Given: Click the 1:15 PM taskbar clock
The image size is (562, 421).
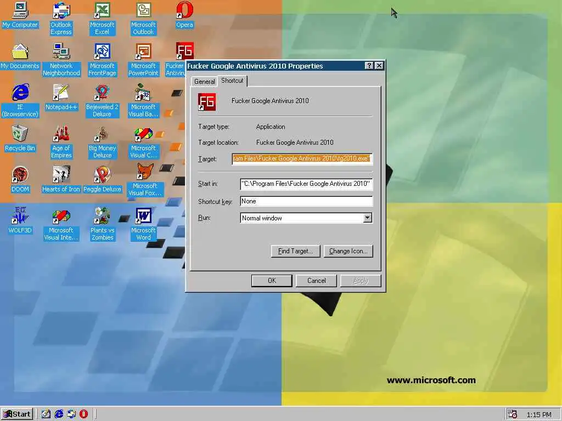Looking at the screenshot, I should pyautogui.click(x=539, y=414).
